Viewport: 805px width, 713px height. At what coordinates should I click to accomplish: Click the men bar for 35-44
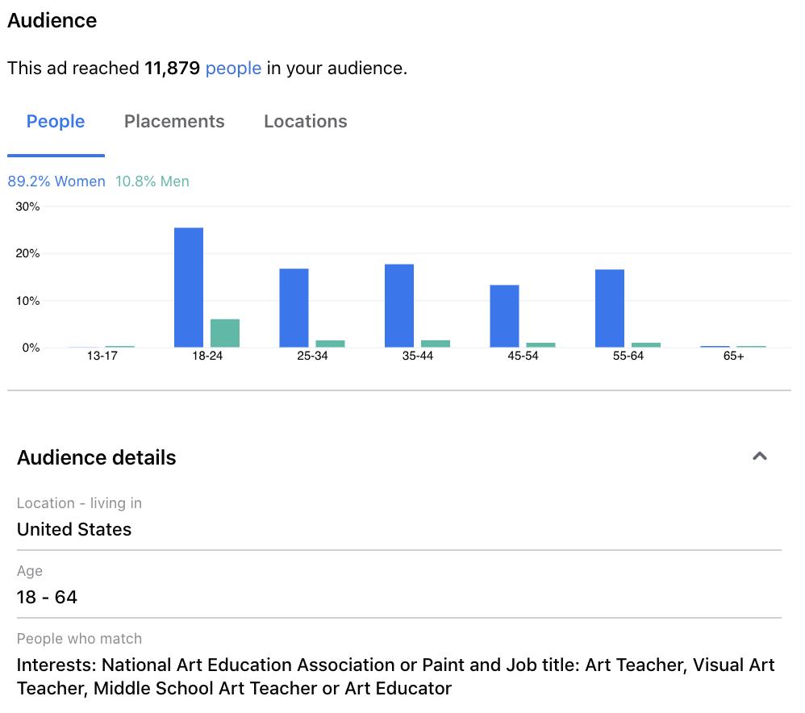tap(436, 344)
